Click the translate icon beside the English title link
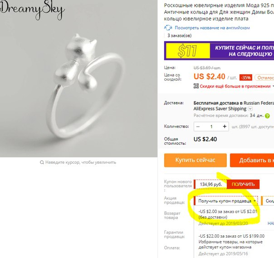This screenshot has height=258, width=274. [168, 28]
